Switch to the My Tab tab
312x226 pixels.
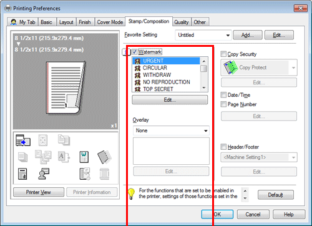click(x=23, y=22)
